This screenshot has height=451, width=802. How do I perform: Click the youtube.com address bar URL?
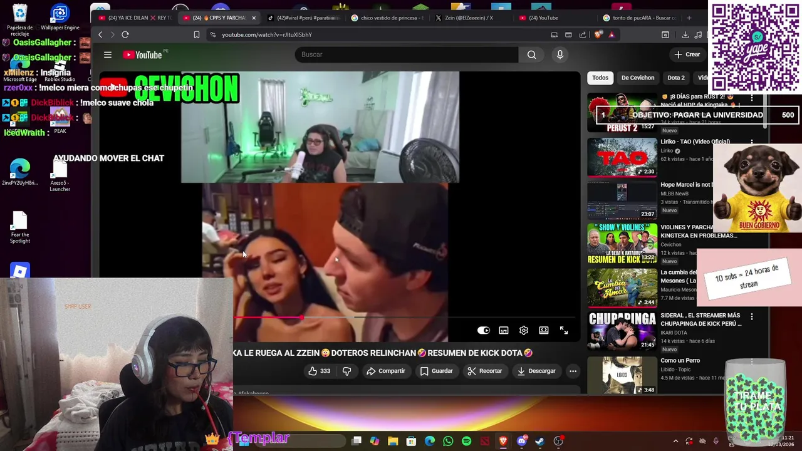(267, 34)
